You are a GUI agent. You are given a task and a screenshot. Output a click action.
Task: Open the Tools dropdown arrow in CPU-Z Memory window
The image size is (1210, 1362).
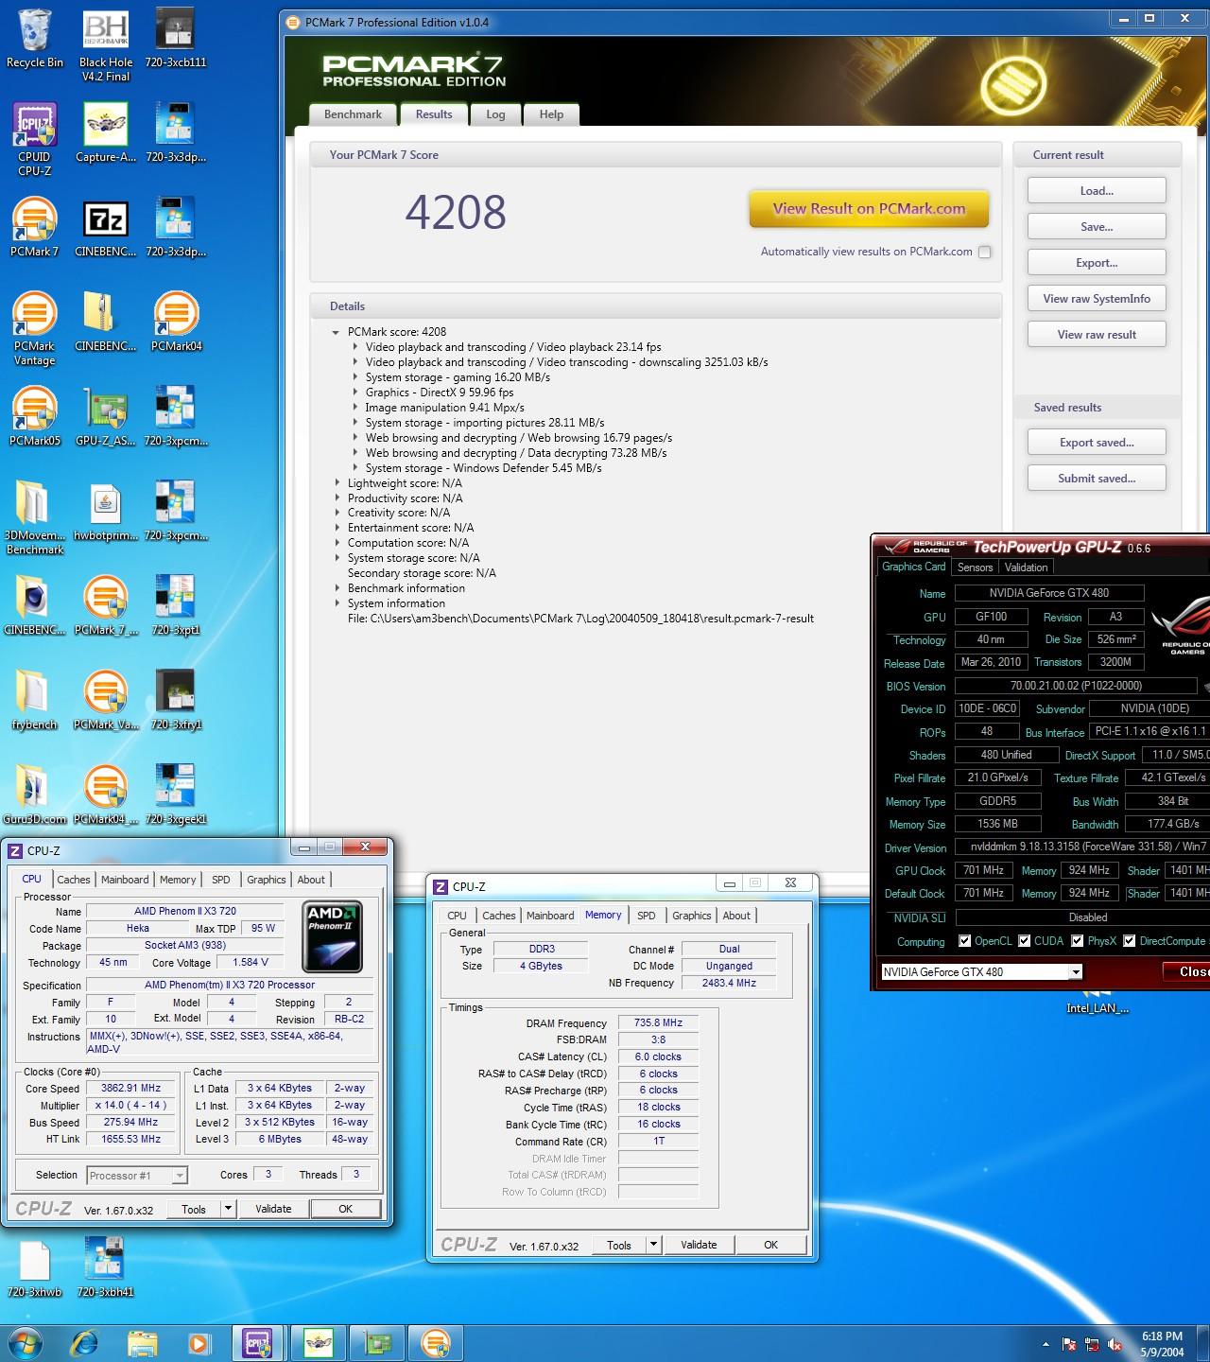pyautogui.click(x=653, y=1245)
